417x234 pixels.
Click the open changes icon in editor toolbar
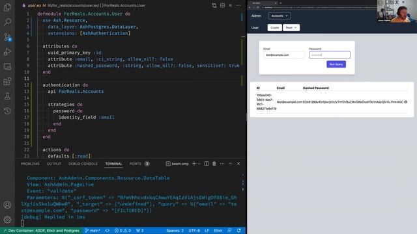(214, 5)
